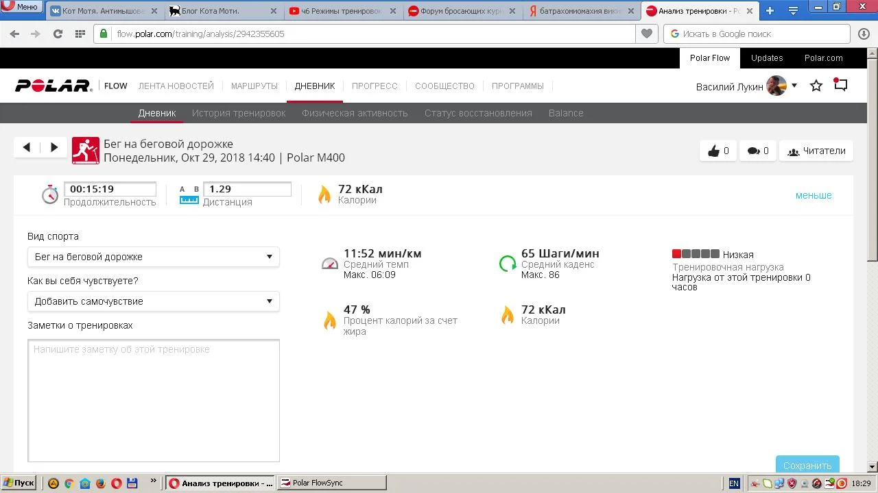Click the thumbs-up like button
The width and height of the screenshot is (878, 493).
click(x=718, y=151)
